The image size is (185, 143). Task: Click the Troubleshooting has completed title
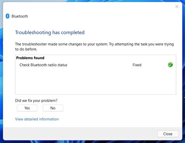point(50,32)
